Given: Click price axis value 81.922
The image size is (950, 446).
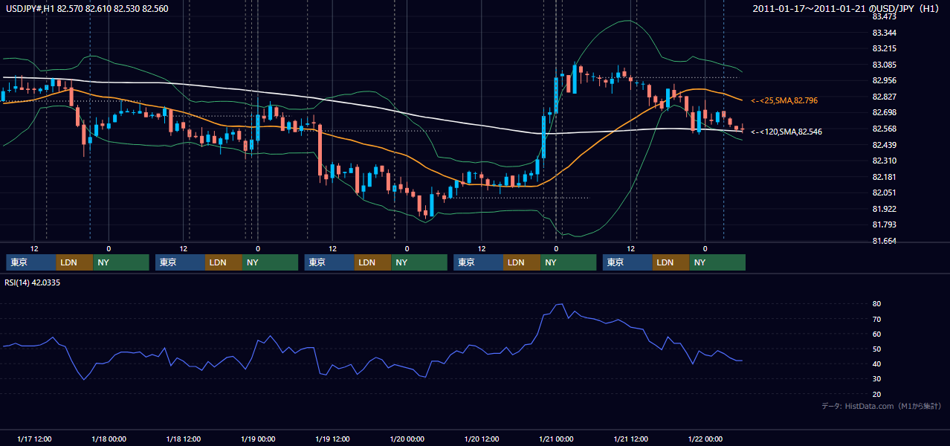Looking at the screenshot, I should tap(885, 209).
